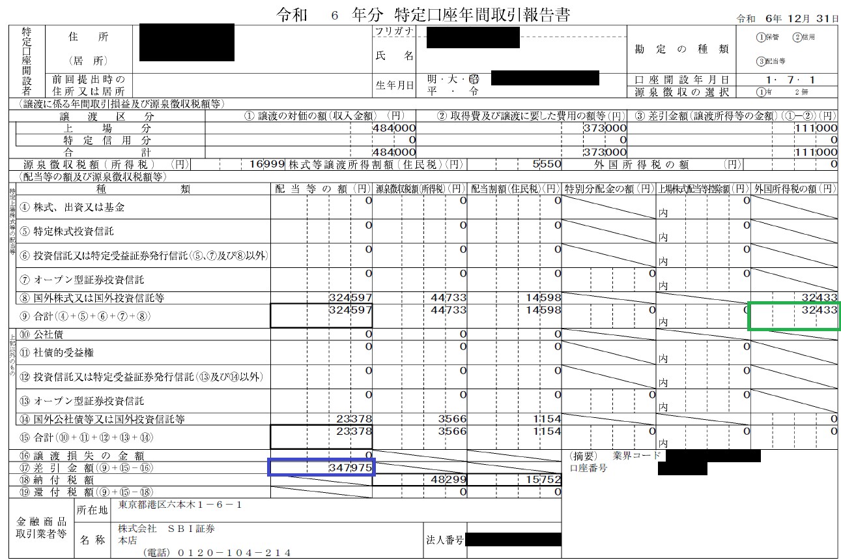Click the address 東京都港区六本木1-6-1

tap(180, 505)
